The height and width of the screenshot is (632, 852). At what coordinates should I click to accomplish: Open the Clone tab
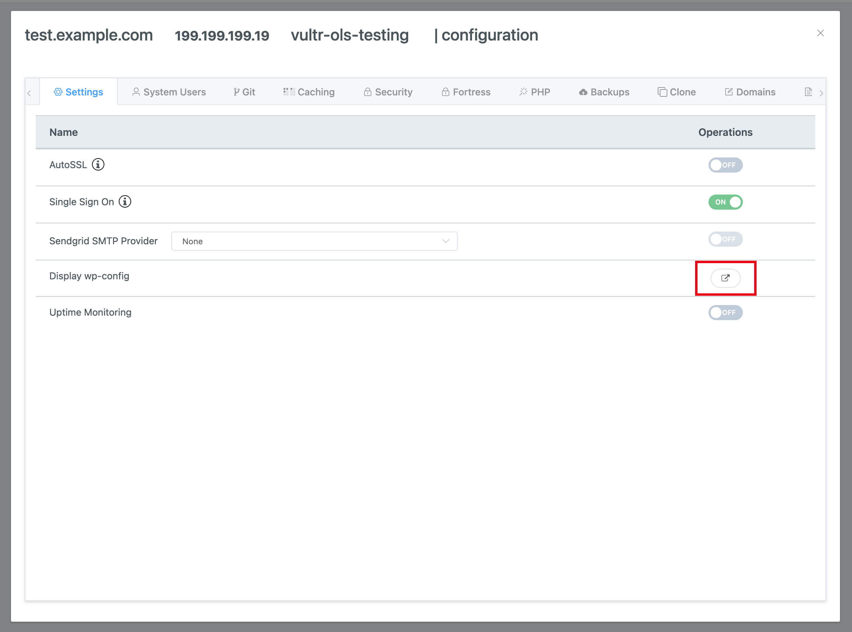click(x=677, y=92)
